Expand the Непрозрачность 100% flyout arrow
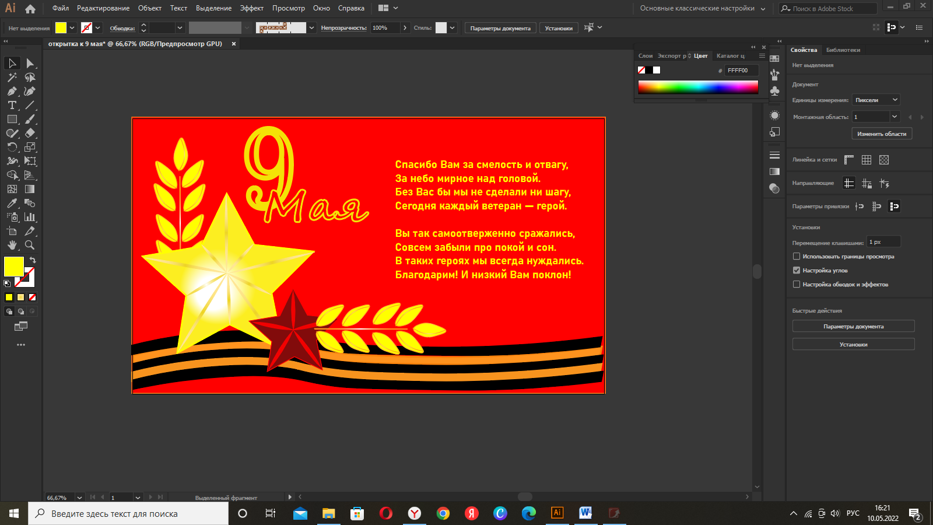Screen dimensions: 933x525 coord(405,28)
